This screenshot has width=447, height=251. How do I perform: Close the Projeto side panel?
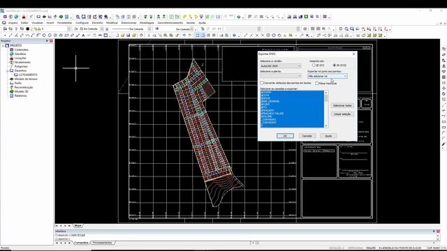point(51,41)
